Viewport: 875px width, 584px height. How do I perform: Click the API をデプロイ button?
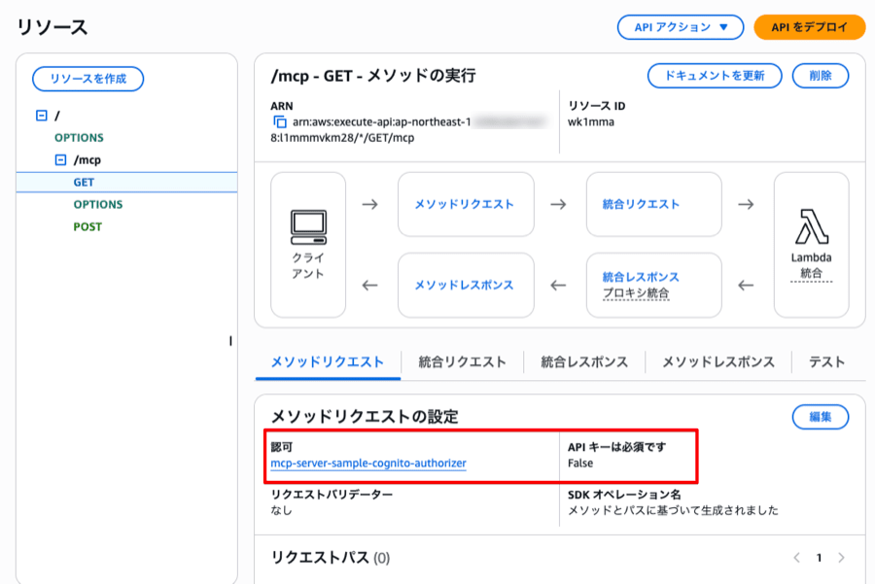point(809,27)
